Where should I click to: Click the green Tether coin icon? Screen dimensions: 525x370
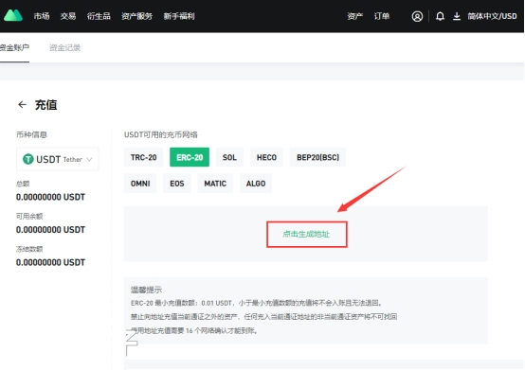[x=28, y=159]
